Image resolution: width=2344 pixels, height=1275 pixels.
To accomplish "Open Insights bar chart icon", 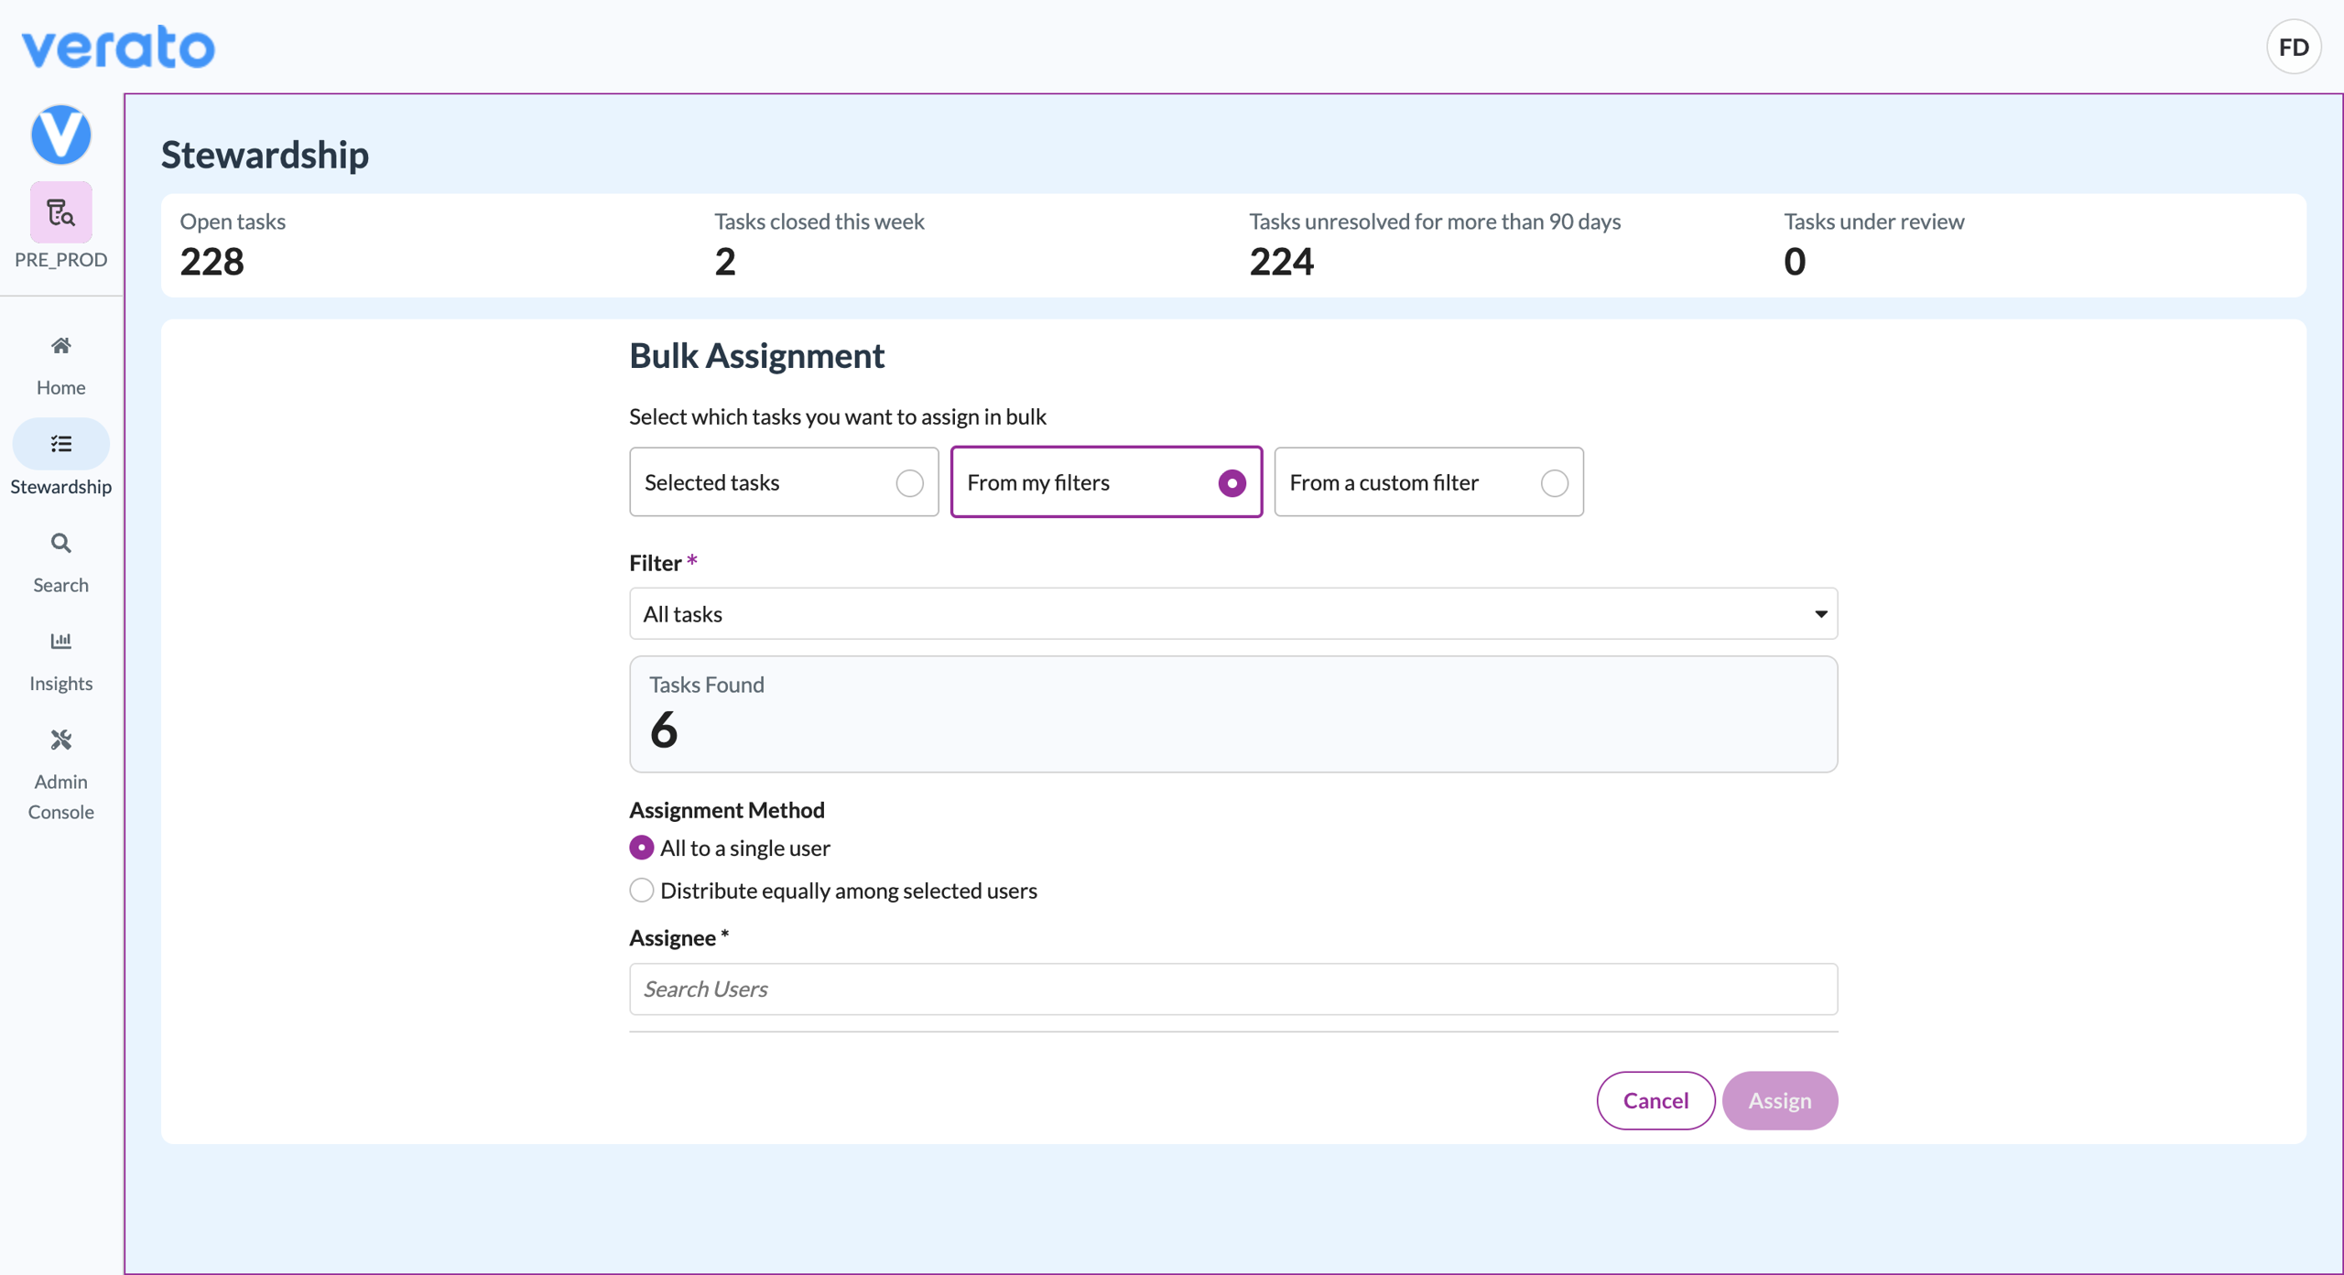I will coord(60,641).
